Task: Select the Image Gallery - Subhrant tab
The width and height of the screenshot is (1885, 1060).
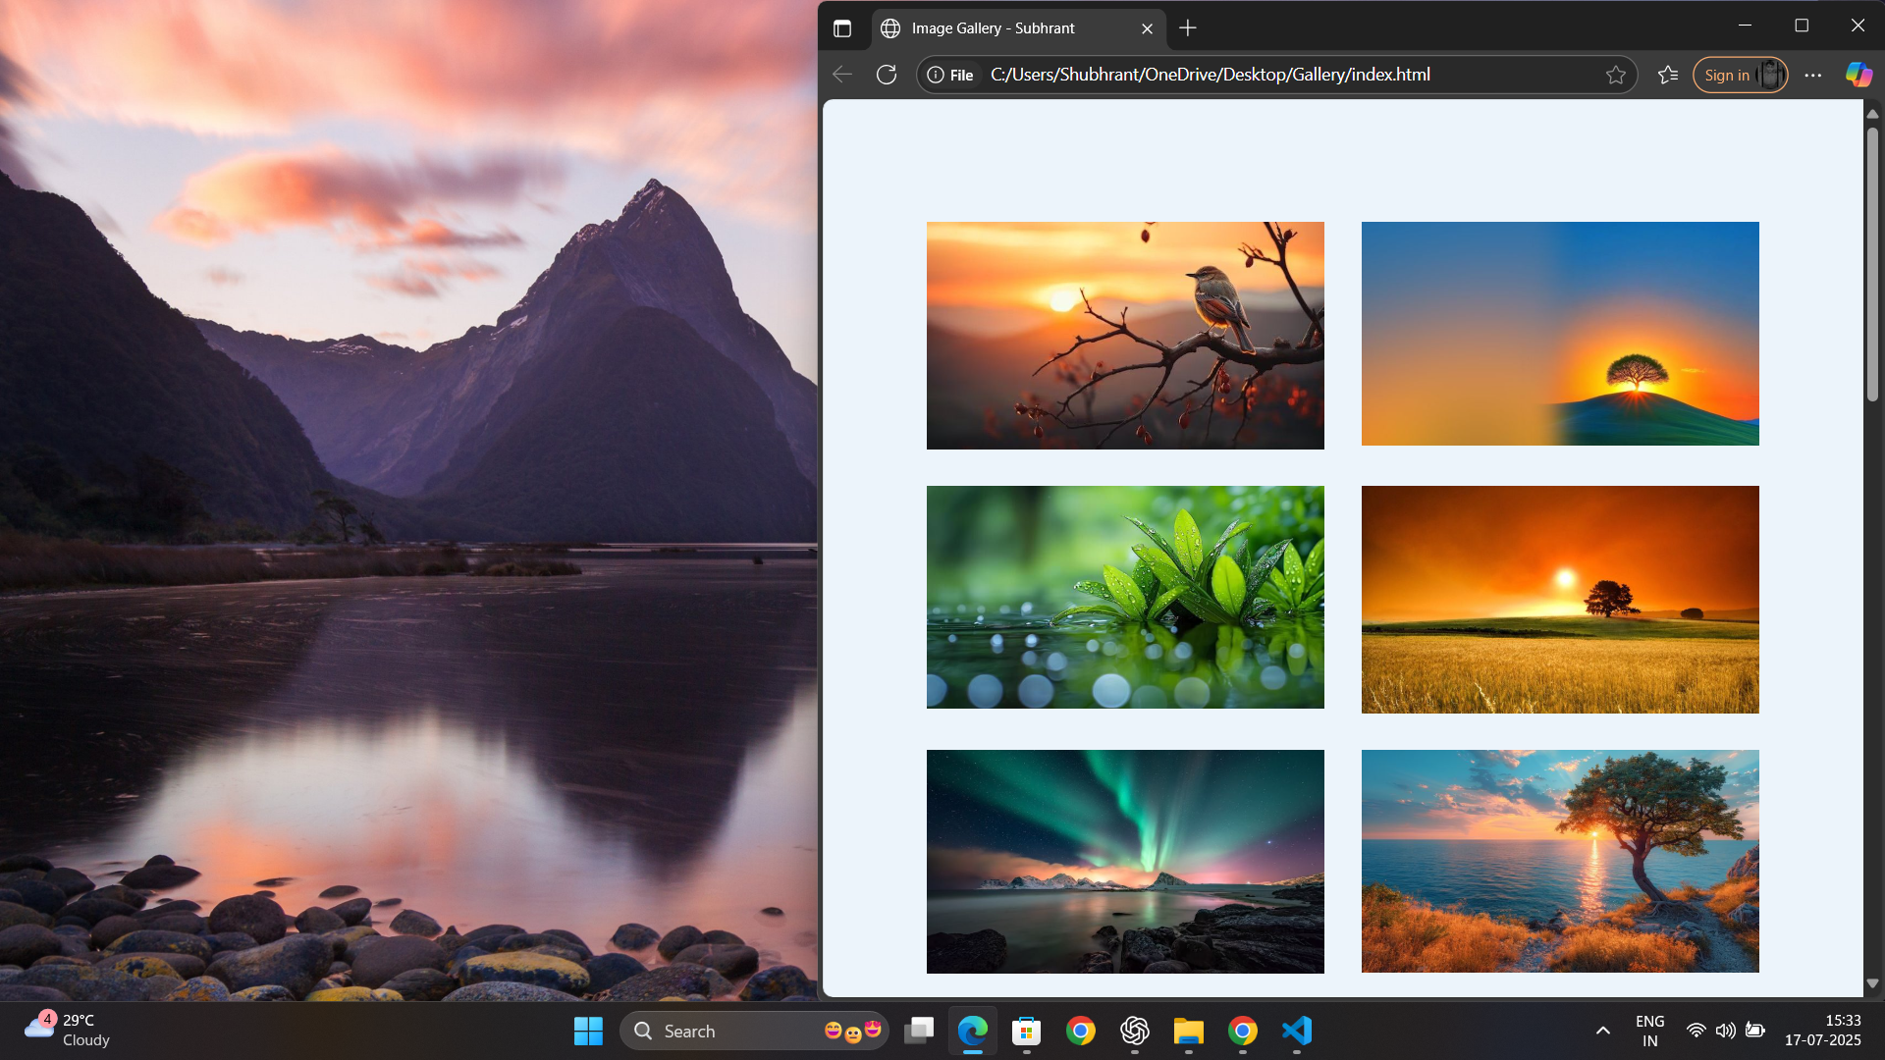Action: pos(994,28)
